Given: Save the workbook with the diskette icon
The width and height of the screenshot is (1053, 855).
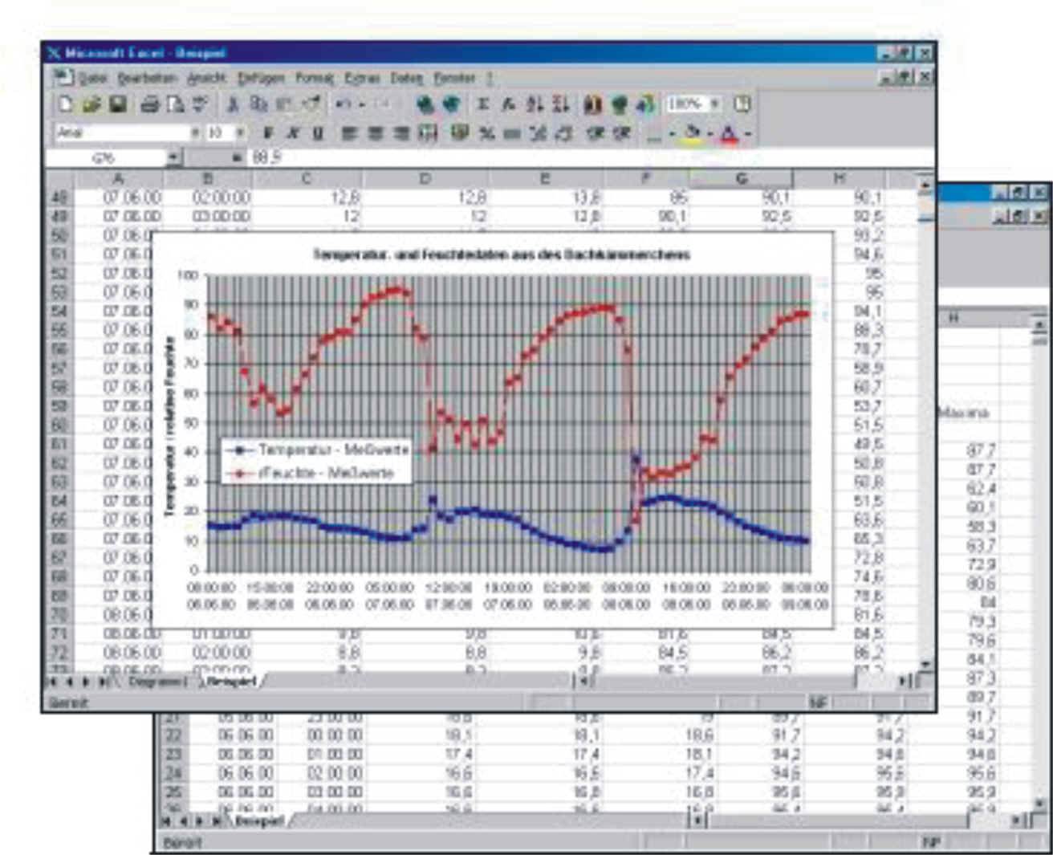Looking at the screenshot, I should point(117,104).
